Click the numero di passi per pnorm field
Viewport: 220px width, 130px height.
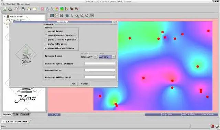tap(100, 77)
